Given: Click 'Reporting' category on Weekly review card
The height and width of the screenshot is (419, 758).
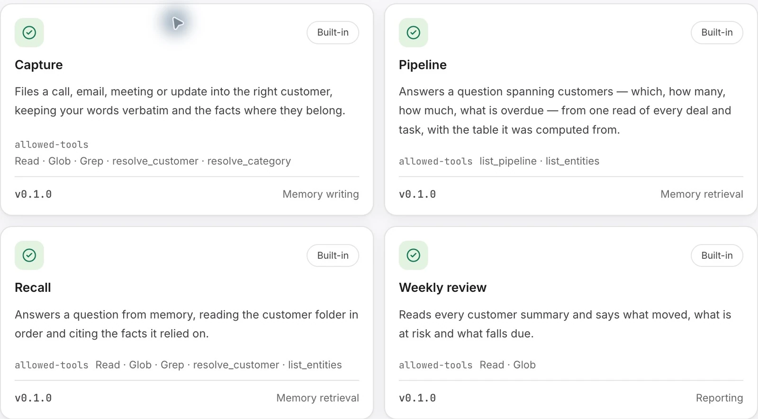Looking at the screenshot, I should pos(719,398).
